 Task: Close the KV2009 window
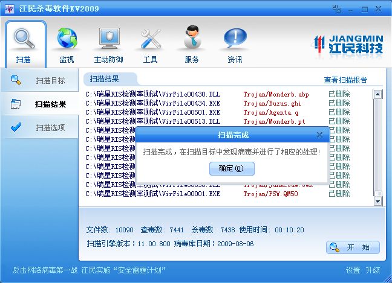tap(378, 9)
